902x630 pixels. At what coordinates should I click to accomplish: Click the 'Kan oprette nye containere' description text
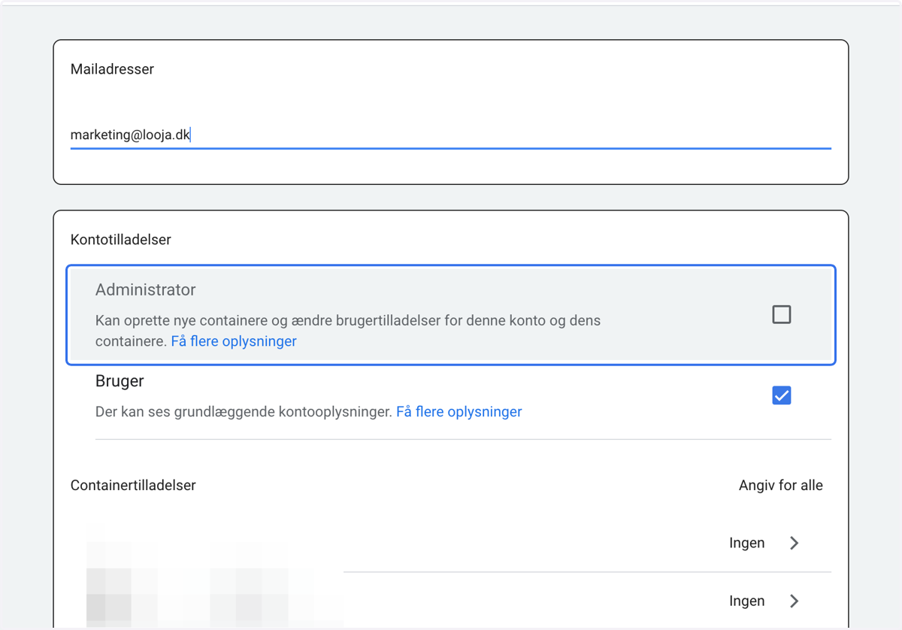click(x=348, y=331)
